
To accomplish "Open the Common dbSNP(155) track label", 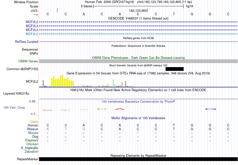I will click(x=22, y=69).
